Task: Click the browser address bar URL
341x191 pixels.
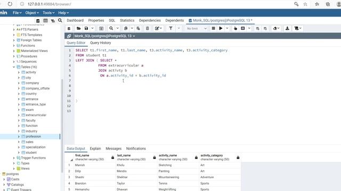Action: (x=50, y=4)
